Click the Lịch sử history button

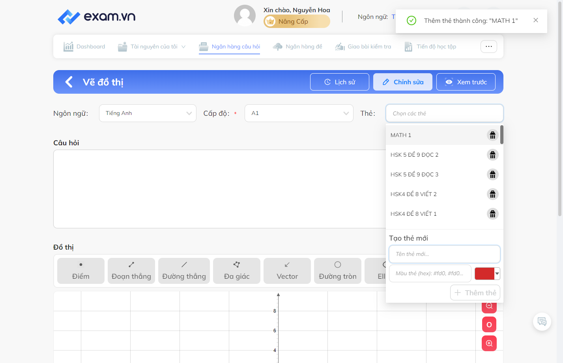pos(340,82)
